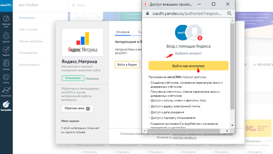Select Счет и оплата in settings menu
The width and height of the screenshot is (273, 154).
pyautogui.click(x=28, y=30)
